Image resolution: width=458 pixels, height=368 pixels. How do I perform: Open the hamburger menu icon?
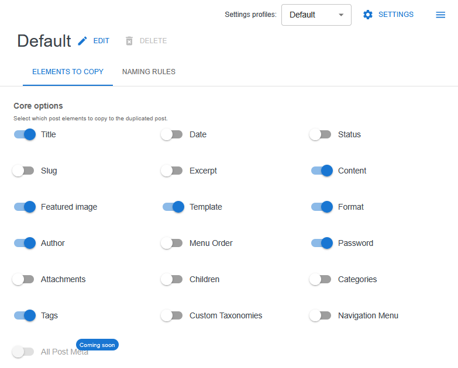pyautogui.click(x=440, y=15)
